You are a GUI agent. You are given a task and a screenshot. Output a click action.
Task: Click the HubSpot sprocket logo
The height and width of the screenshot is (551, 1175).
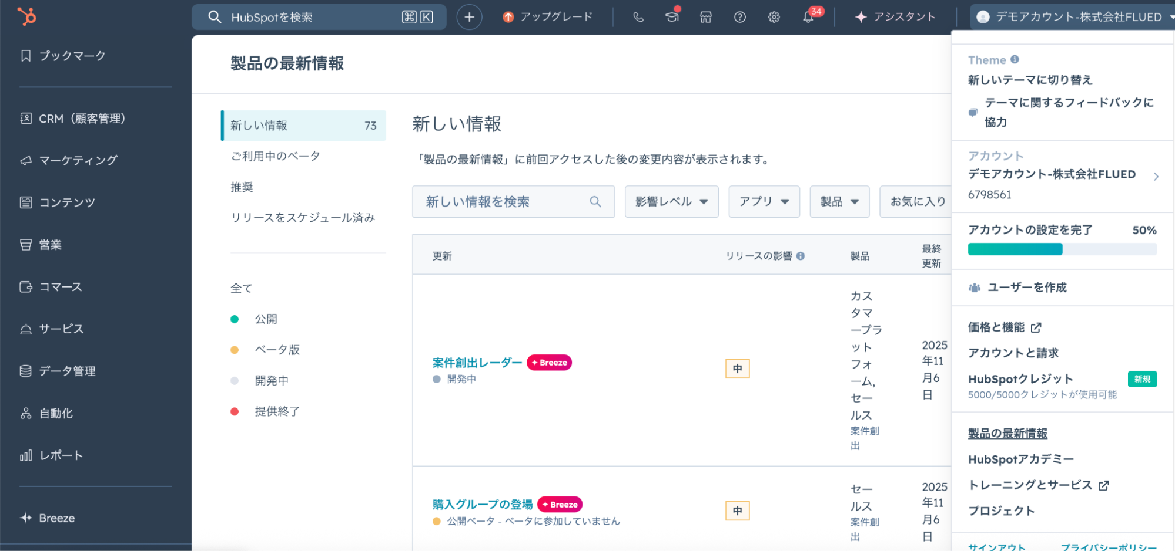26,16
